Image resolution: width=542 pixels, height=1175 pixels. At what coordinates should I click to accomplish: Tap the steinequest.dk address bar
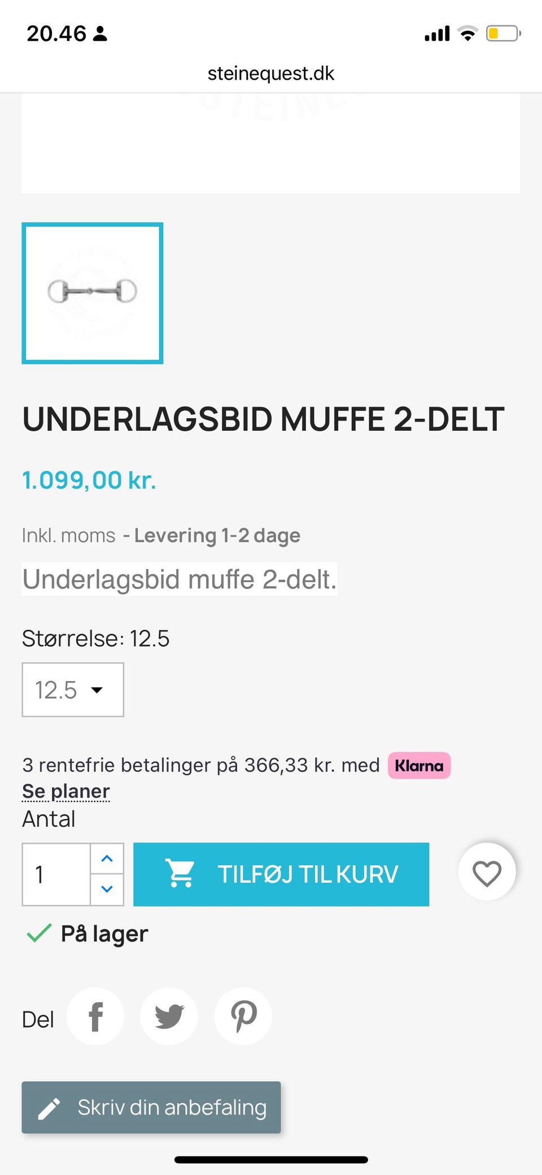271,73
